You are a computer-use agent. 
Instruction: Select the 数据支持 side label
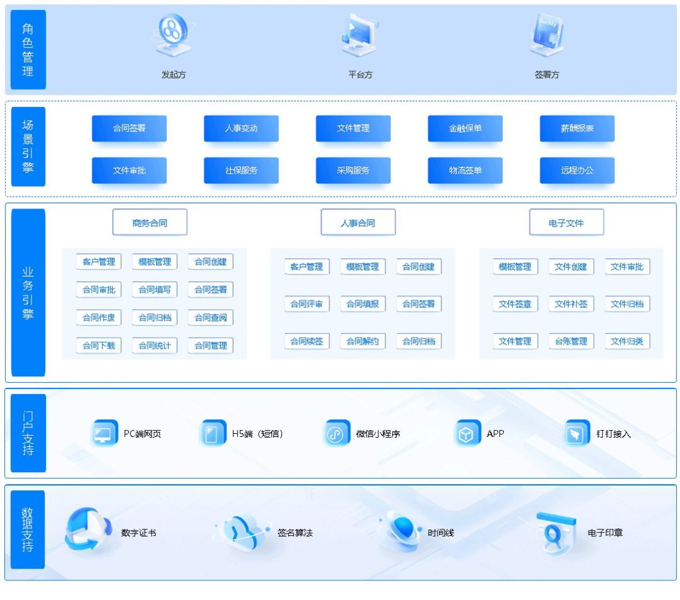coord(28,529)
